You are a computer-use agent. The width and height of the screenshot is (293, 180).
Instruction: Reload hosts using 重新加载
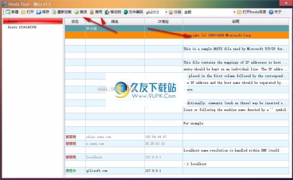click(62, 12)
